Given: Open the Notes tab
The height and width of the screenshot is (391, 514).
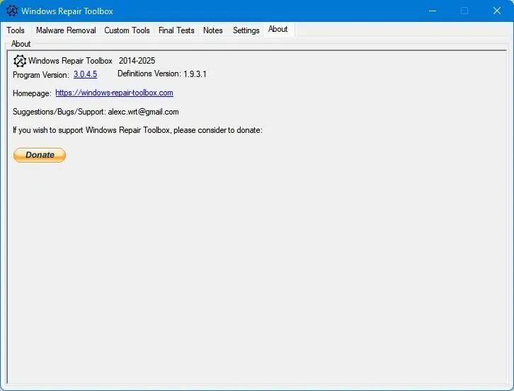Looking at the screenshot, I should tap(212, 30).
